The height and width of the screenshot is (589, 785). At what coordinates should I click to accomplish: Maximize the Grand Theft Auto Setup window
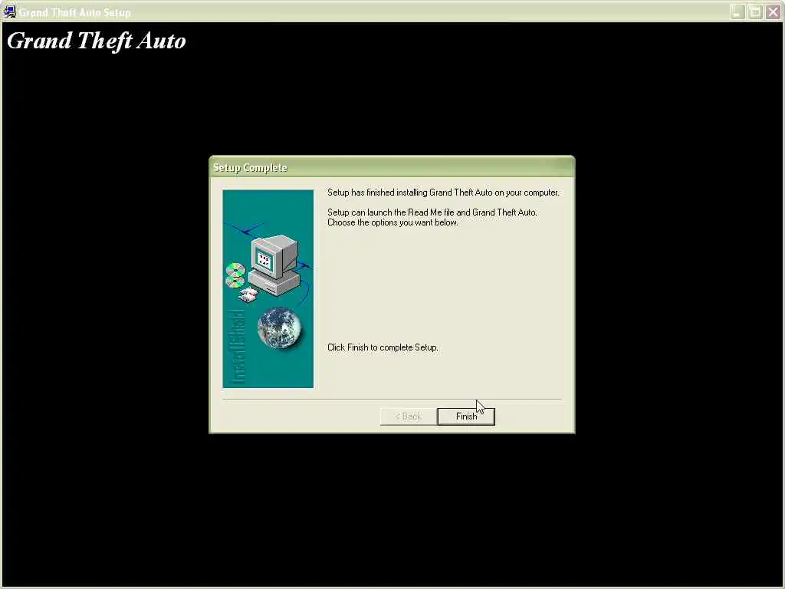[x=755, y=12]
